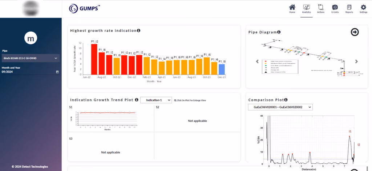The height and width of the screenshot is (171, 372).
Task: Open the Actions section
Action: point(321,9)
